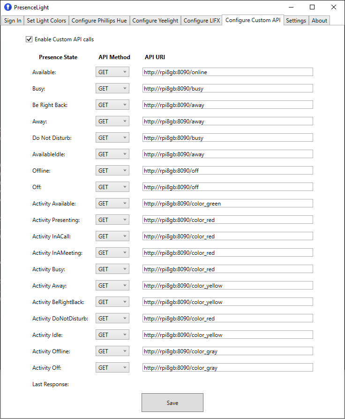Open the API Method dropdown for Available

pos(112,72)
